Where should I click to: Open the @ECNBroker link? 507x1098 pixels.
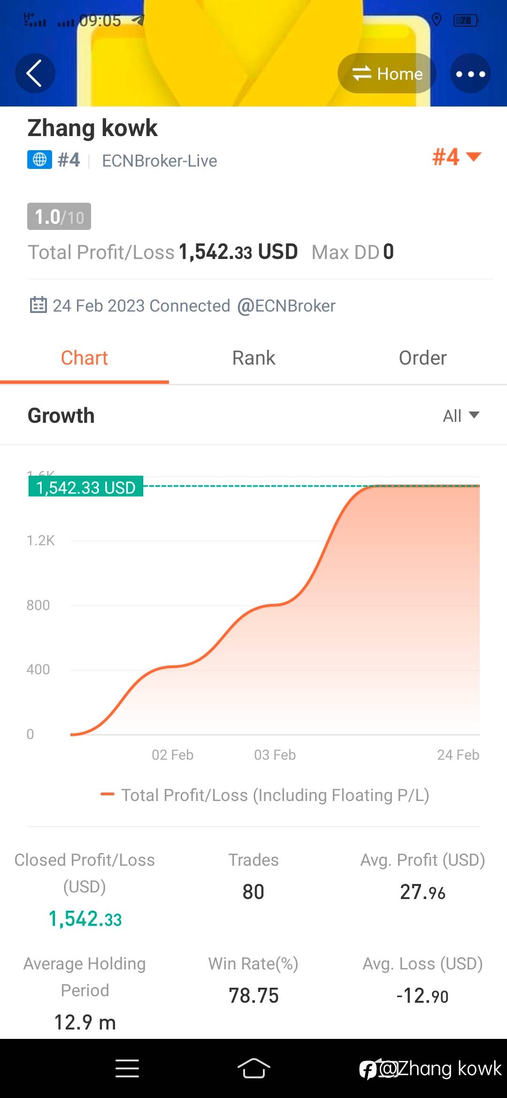[x=286, y=306]
